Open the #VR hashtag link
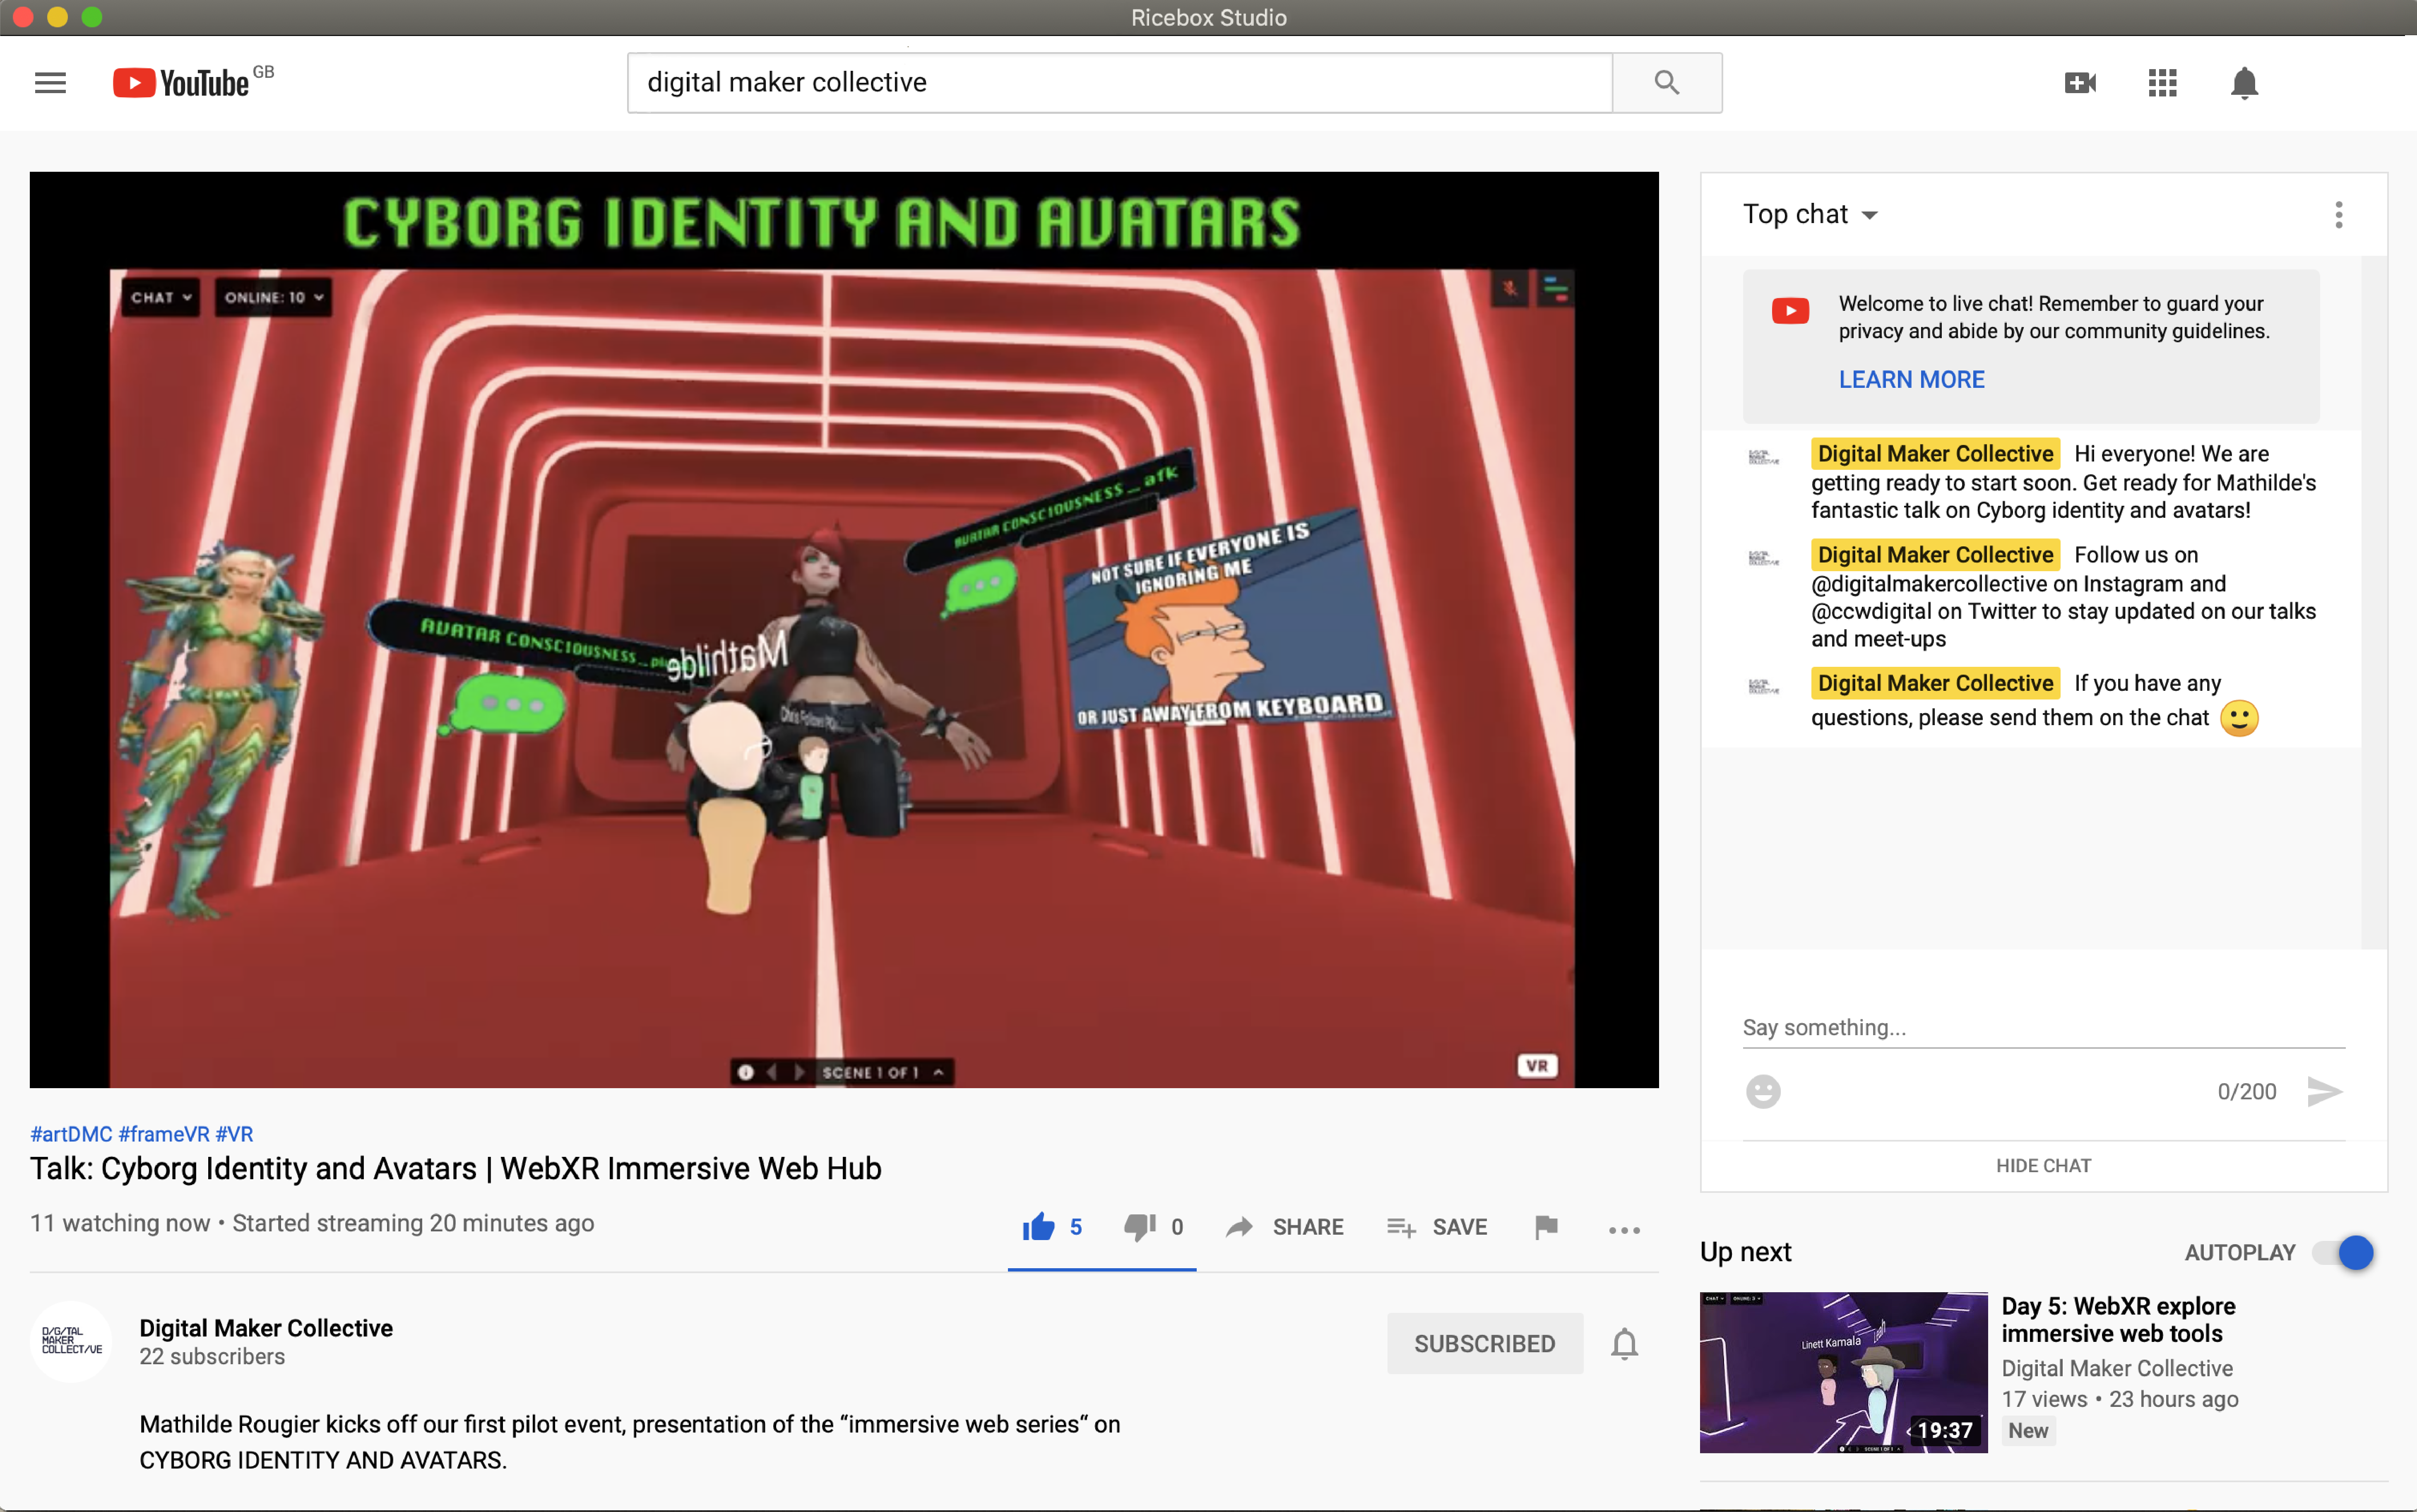The image size is (2417, 1512). [x=234, y=1134]
